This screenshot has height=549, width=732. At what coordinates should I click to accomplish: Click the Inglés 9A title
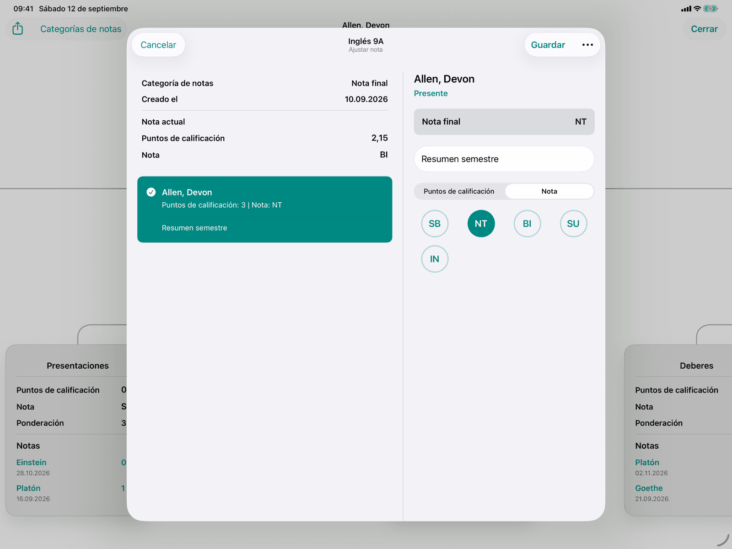tap(366, 41)
